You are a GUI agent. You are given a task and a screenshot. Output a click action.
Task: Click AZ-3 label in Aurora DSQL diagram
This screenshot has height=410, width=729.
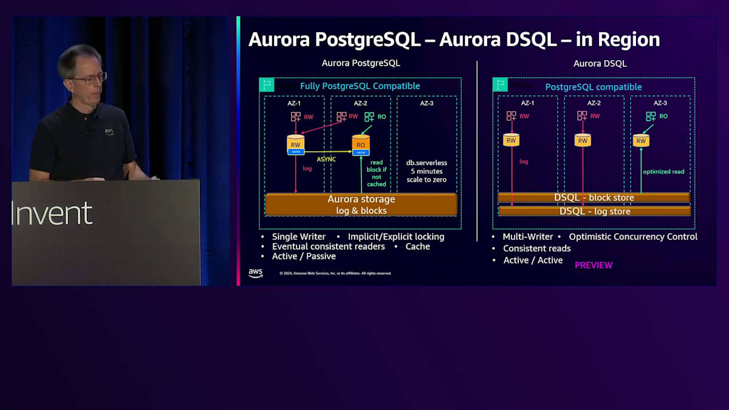[x=660, y=103]
